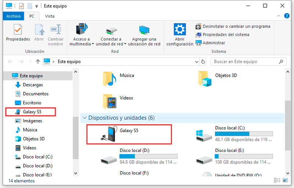Open the recent locations dropdown arrow

[30, 62]
